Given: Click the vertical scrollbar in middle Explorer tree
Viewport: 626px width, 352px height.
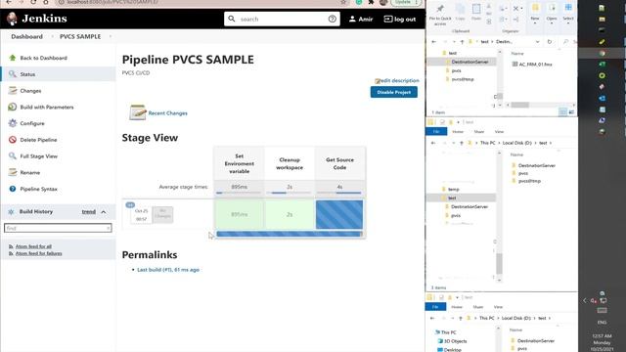Looking at the screenshot, I should [x=499, y=263].
